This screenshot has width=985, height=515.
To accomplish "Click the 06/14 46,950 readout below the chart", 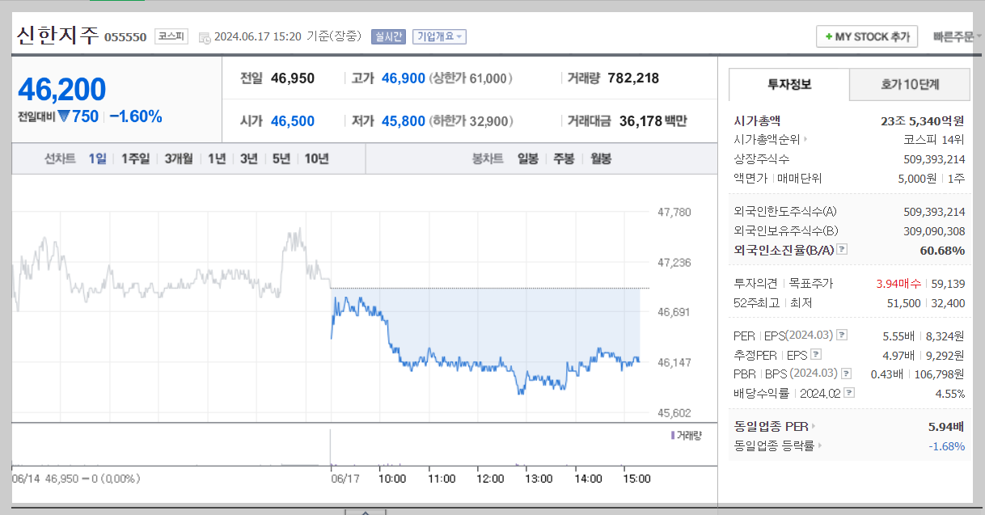I will (76, 479).
